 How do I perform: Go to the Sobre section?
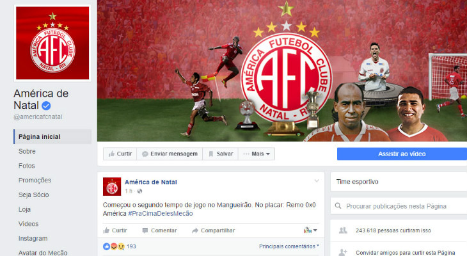pyautogui.click(x=27, y=152)
